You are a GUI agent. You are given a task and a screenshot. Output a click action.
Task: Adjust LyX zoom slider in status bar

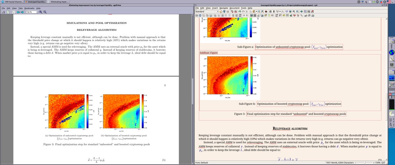[x=365, y=162]
